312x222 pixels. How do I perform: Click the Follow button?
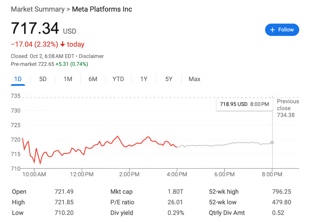[282, 30]
